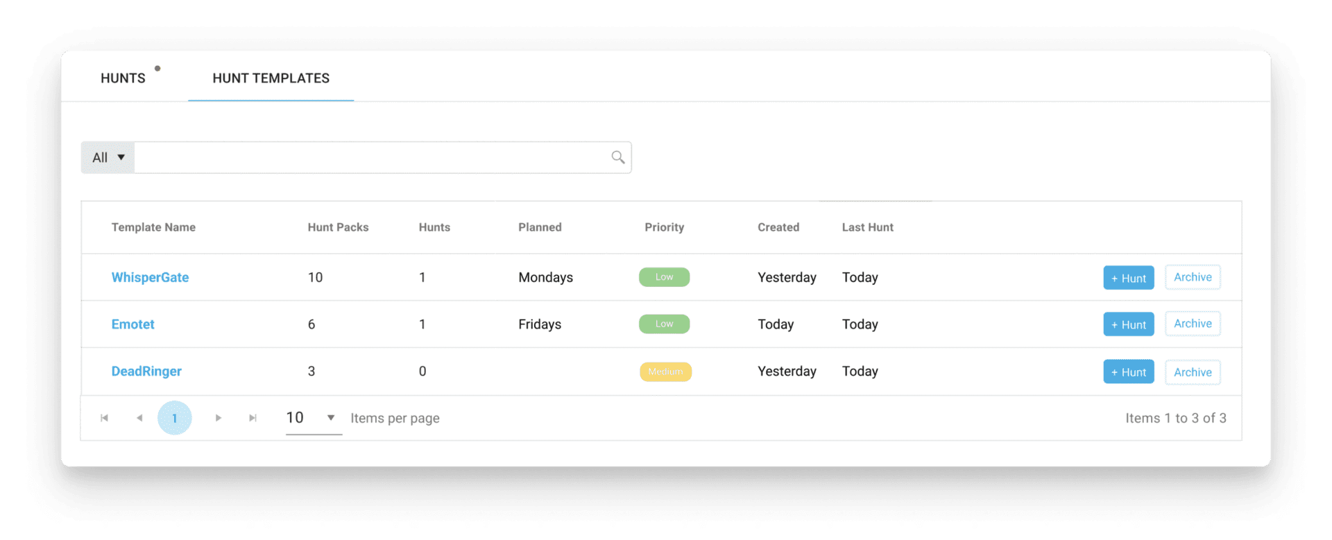This screenshot has height=540, width=1332.
Task: Click the search magnifier icon
Action: click(617, 157)
